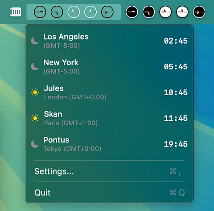Click the second white filled clock icon
Screen dimensions: 214x211
tap(182, 12)
